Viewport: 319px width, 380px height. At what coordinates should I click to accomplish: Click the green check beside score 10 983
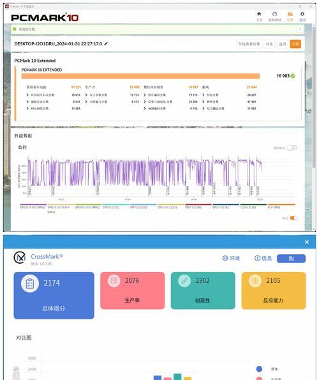(293, 76)
